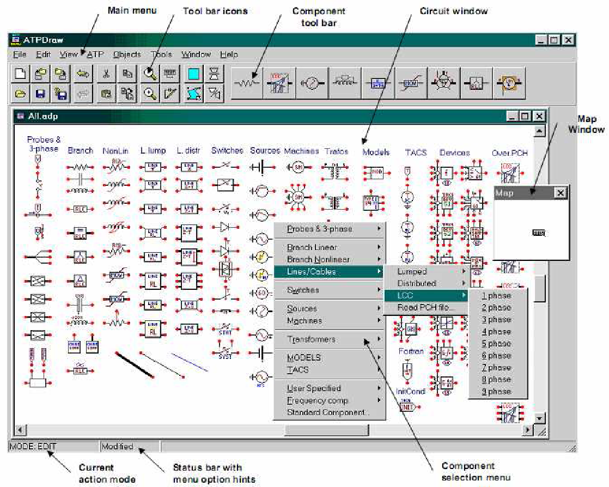Click the New file icon in toolbar

[x=20, y=74]
